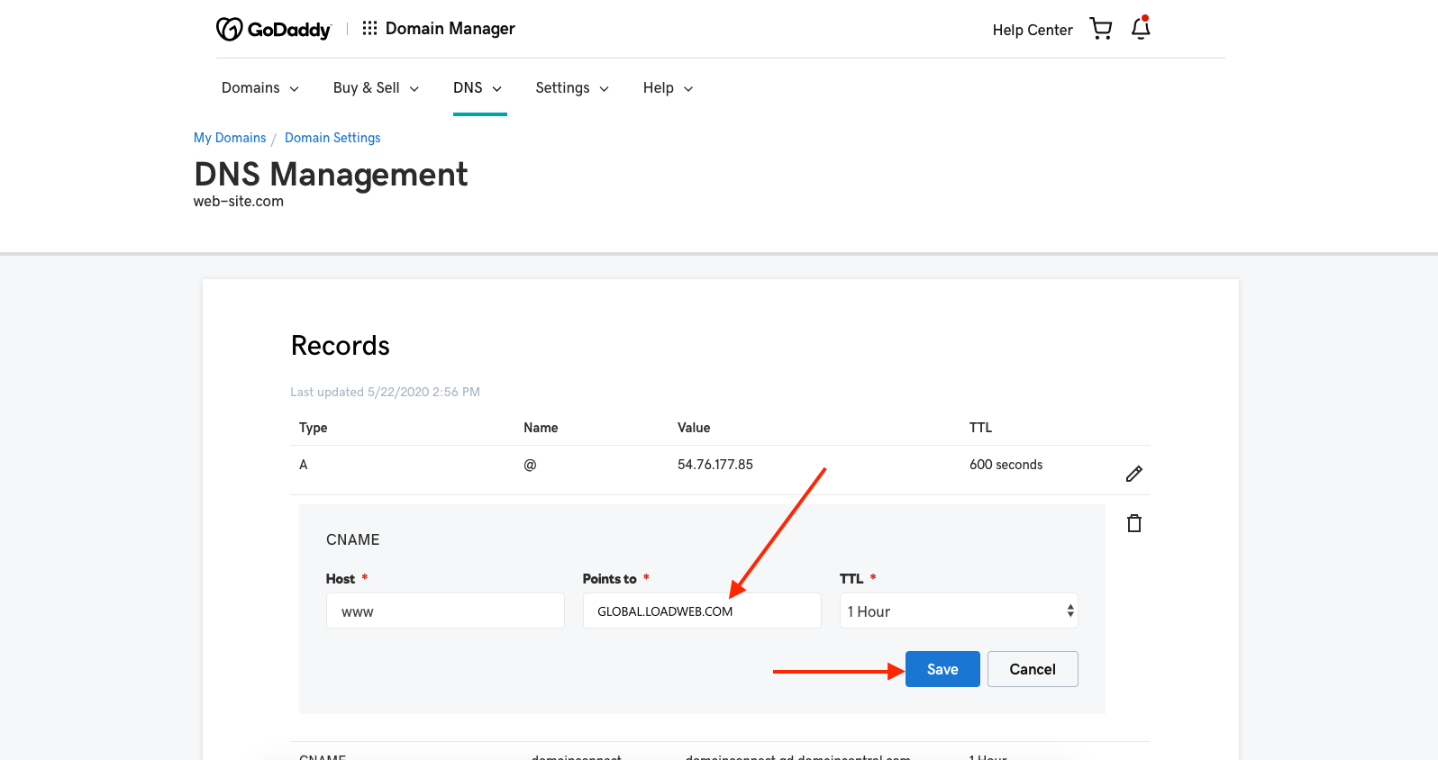
Task: View notifications bell
Action: click(1141, 29)
